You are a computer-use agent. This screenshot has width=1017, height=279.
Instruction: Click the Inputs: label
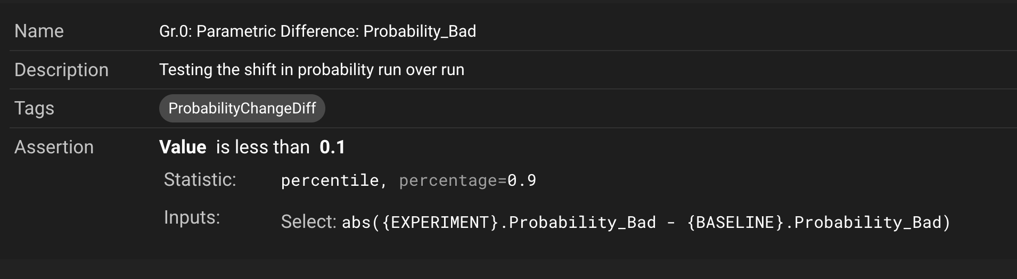click(x=192, y=218)
